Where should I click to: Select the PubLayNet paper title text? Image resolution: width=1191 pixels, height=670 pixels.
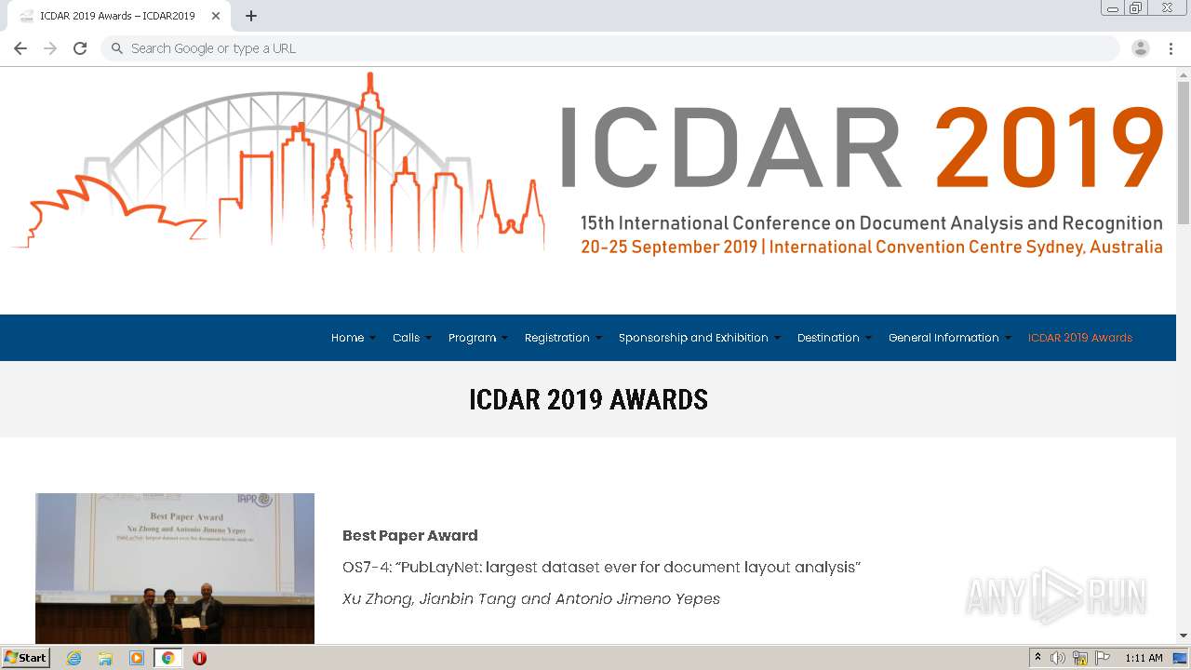pos(601,567)
